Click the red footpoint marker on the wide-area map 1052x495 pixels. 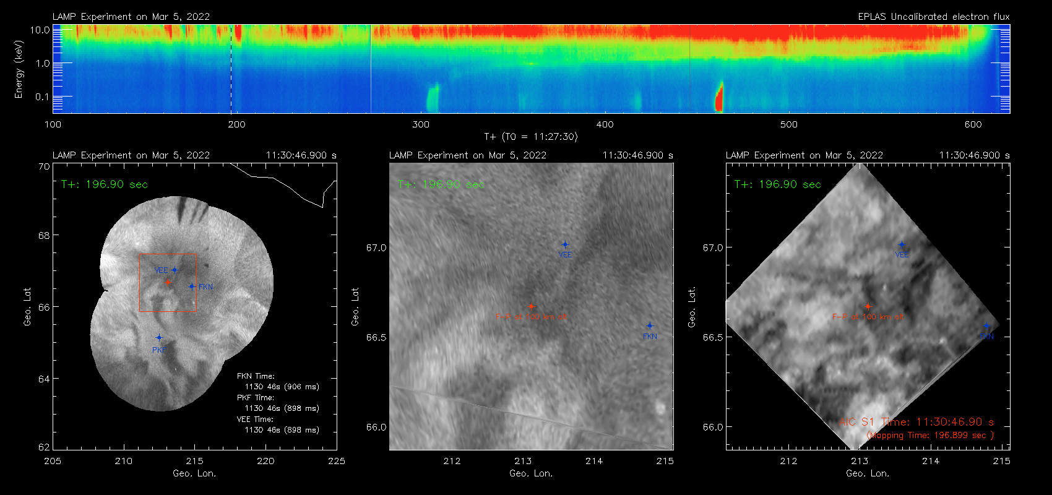168,282
